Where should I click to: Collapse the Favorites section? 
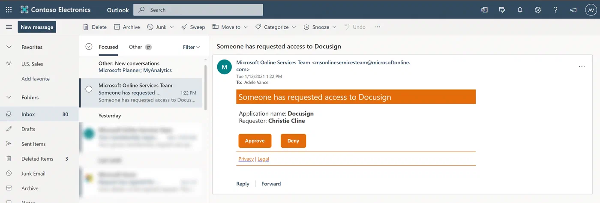(9, 47)
